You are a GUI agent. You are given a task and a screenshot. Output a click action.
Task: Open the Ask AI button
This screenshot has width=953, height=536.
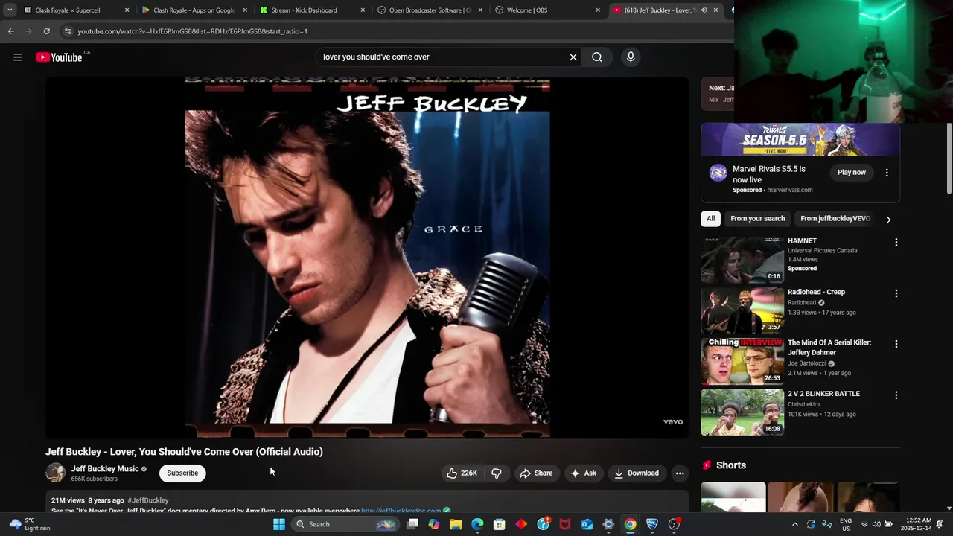584,473
